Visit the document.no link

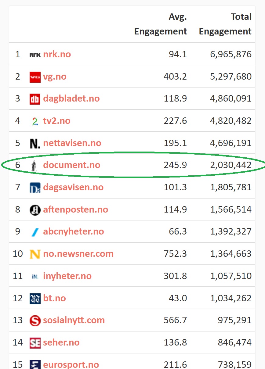[x=72, y=165]
